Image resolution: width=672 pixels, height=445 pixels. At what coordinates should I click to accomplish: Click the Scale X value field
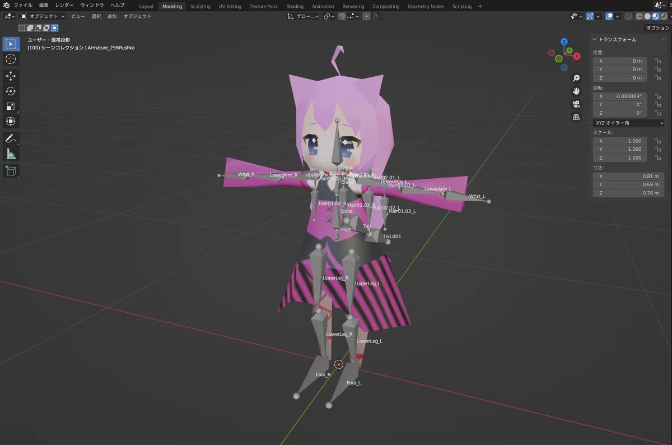pos(620,141)
